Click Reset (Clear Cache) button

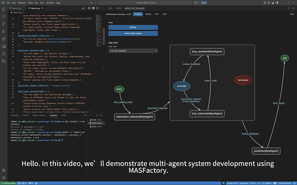coord(133,34)
